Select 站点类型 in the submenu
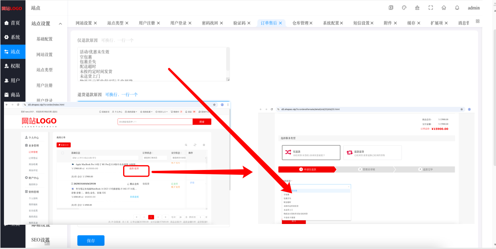Screen dimensions: 496x249 (44, 70)
